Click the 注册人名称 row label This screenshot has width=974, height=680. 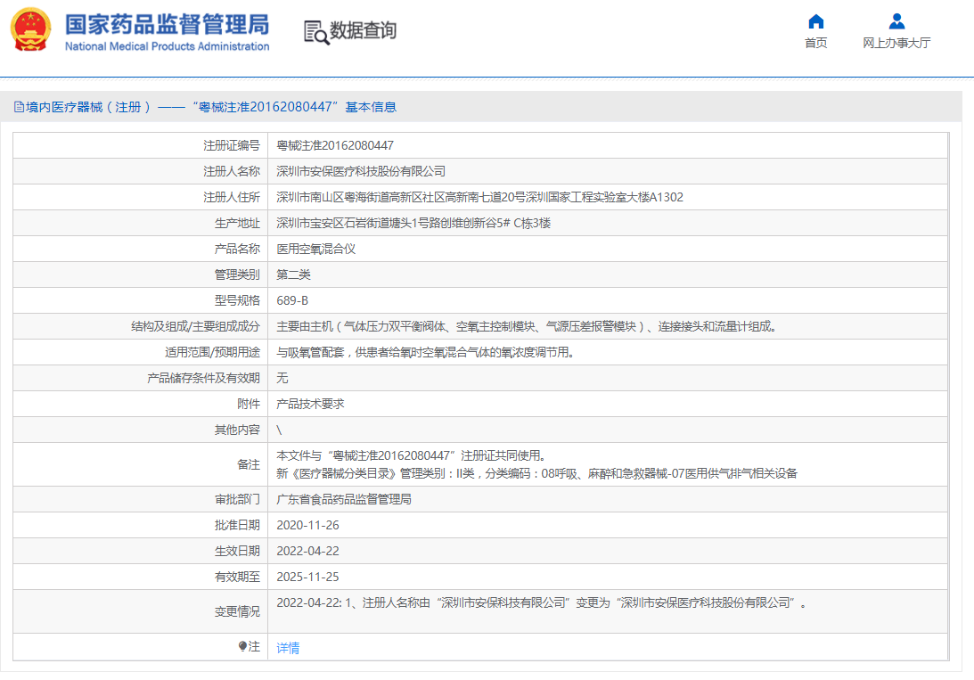(232, 171)
